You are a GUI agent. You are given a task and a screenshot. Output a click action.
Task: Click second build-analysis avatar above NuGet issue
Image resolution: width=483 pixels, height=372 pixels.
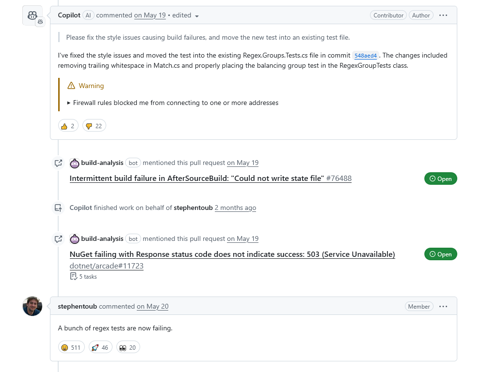(x=75, y=239)
